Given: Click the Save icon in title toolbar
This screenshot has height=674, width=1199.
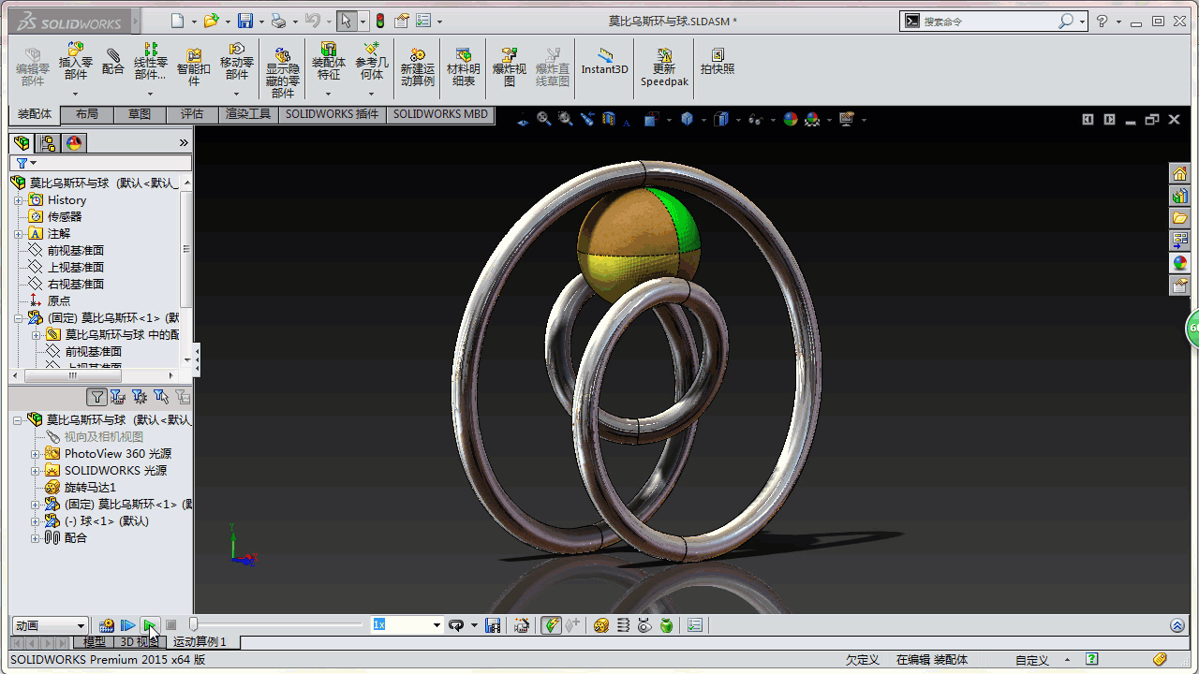Looking at the screenshot, I should point(244,21).
